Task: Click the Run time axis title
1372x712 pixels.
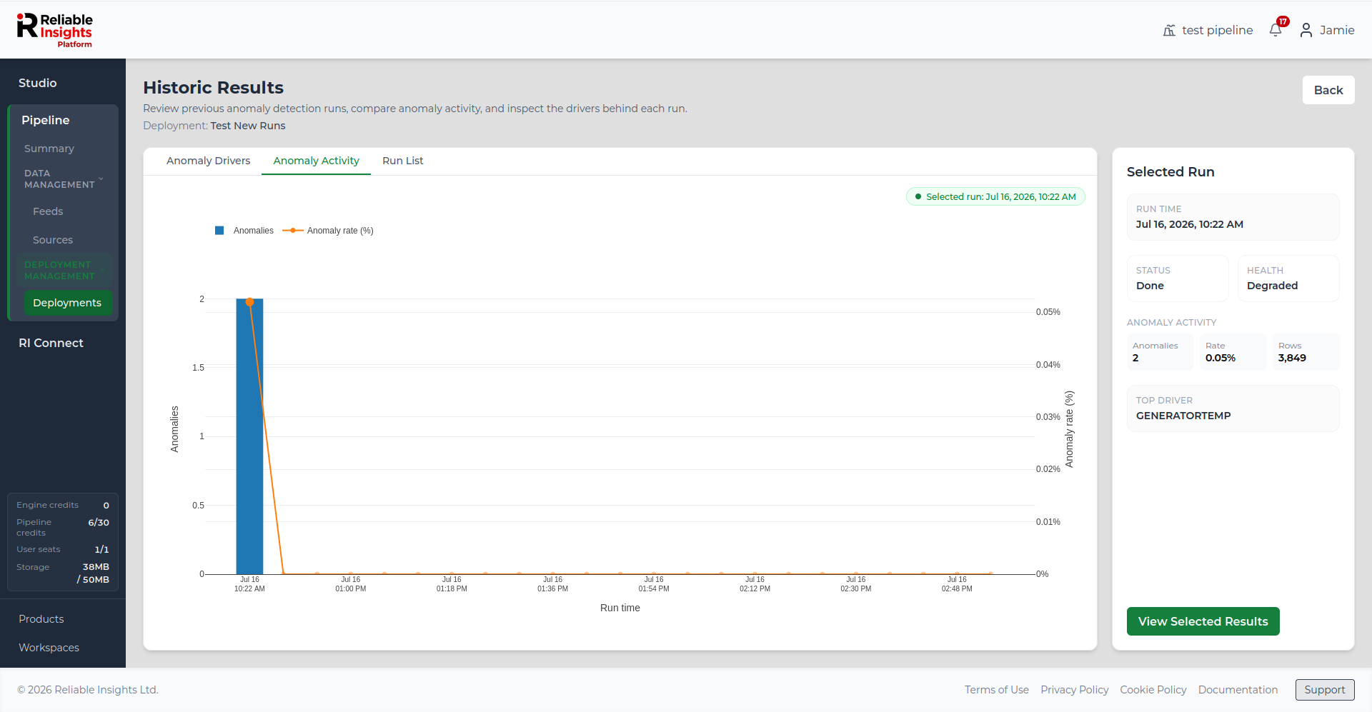Action: 620,608
